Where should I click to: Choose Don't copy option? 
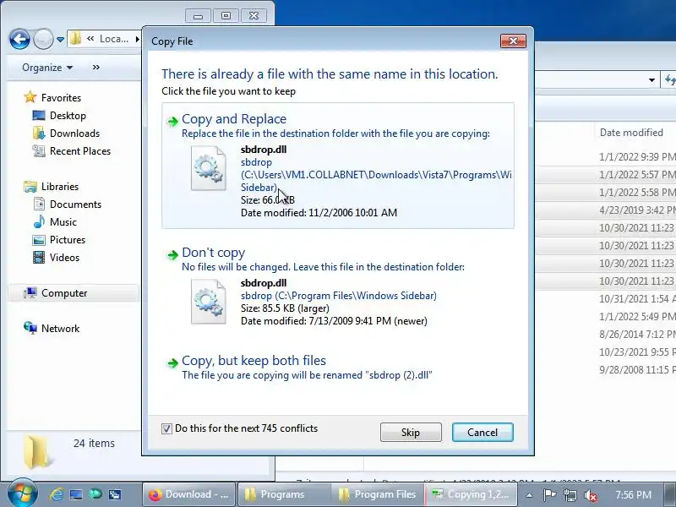337,287
